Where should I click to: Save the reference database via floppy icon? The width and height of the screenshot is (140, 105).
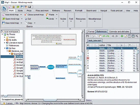pyautogui.click(x=88, y=36)
